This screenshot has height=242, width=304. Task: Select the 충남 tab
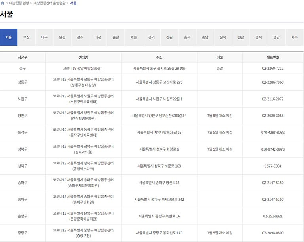[x=205, y=37]
